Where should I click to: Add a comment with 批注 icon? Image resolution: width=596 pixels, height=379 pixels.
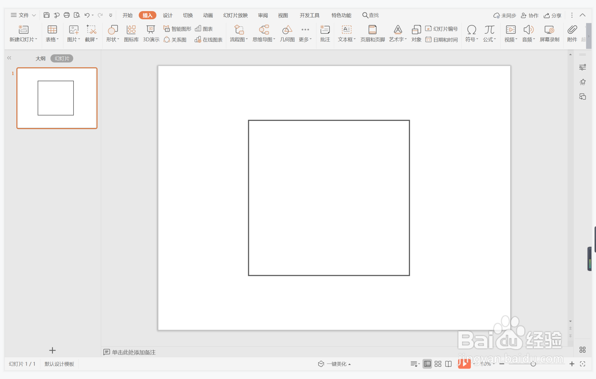coord(325,30)
